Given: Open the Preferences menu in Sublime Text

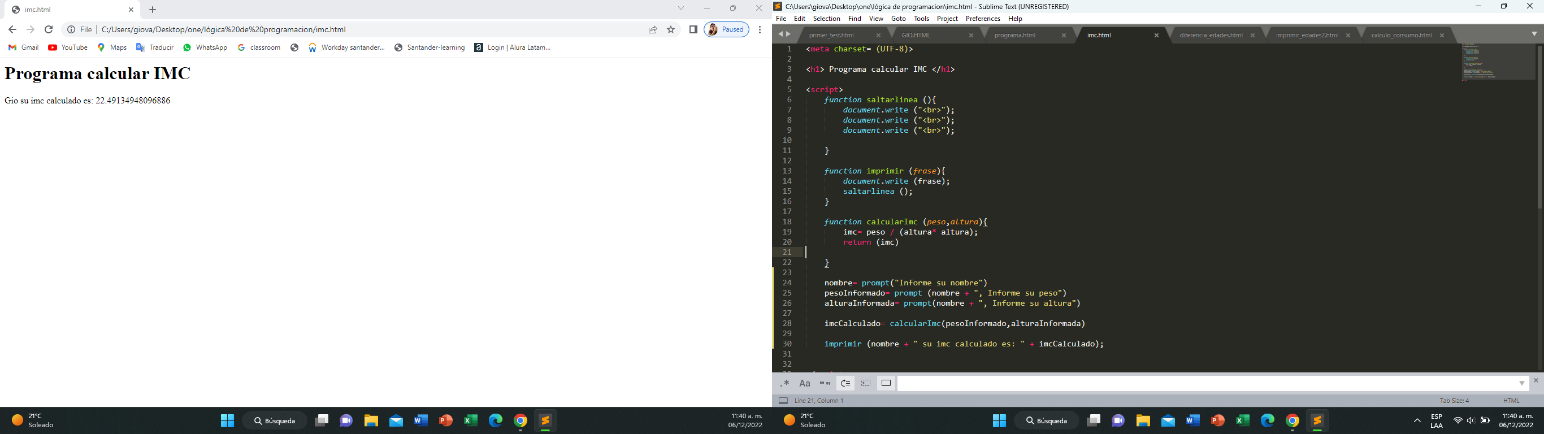Looking at the screenshot, I should (982, 19).
